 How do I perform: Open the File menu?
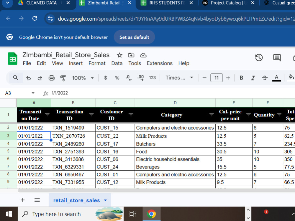[x=27, y=63]
